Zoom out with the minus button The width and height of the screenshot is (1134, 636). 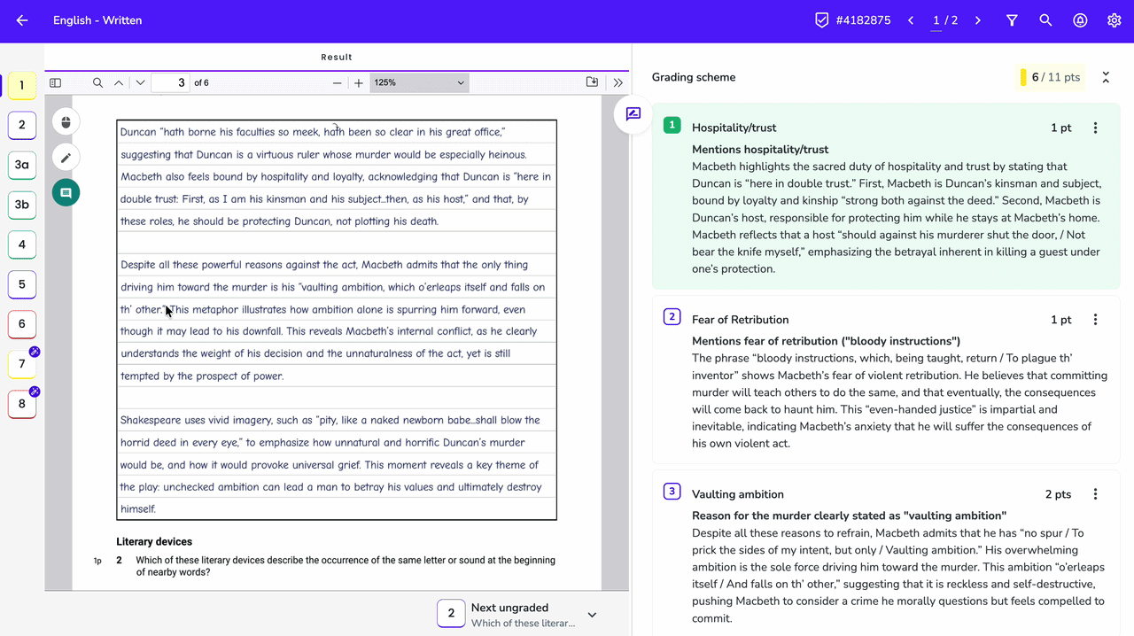337,83
